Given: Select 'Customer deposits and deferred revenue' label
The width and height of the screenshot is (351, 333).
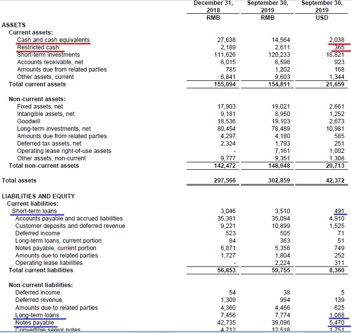Looking at the screenshot, I should pyautogui.click(x=70, y=225).
